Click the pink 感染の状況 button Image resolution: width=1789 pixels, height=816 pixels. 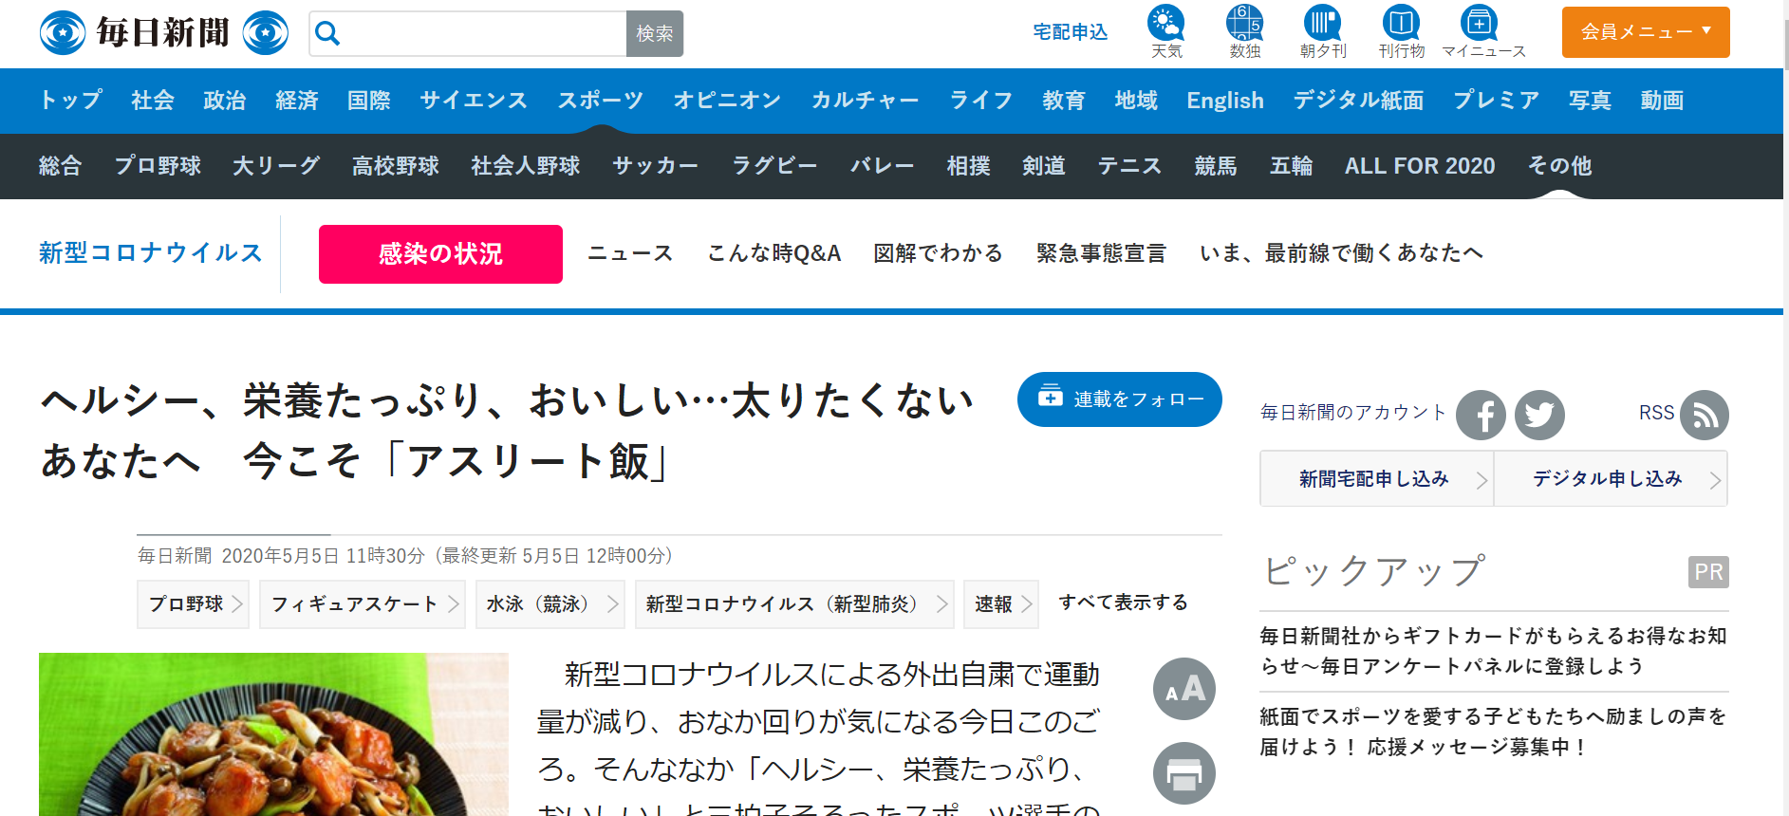[x=440, y=254]
